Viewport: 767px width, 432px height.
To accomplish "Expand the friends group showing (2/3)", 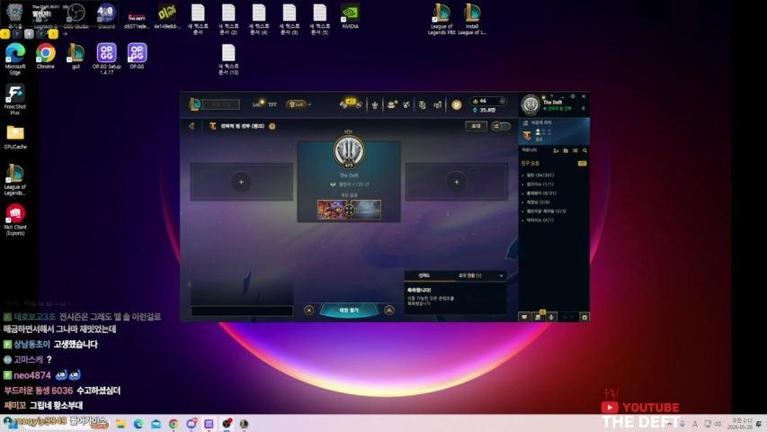I will 544,211.
